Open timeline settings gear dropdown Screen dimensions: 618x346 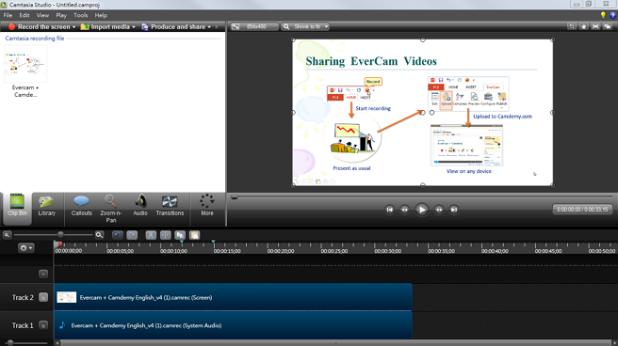coord(26,247)
